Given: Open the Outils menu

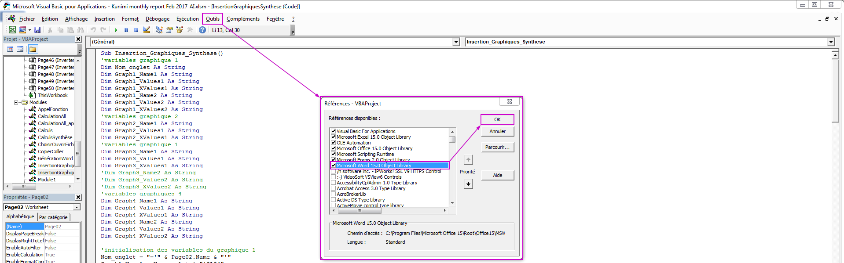Looking at the screenshot, I should [213, 19].
